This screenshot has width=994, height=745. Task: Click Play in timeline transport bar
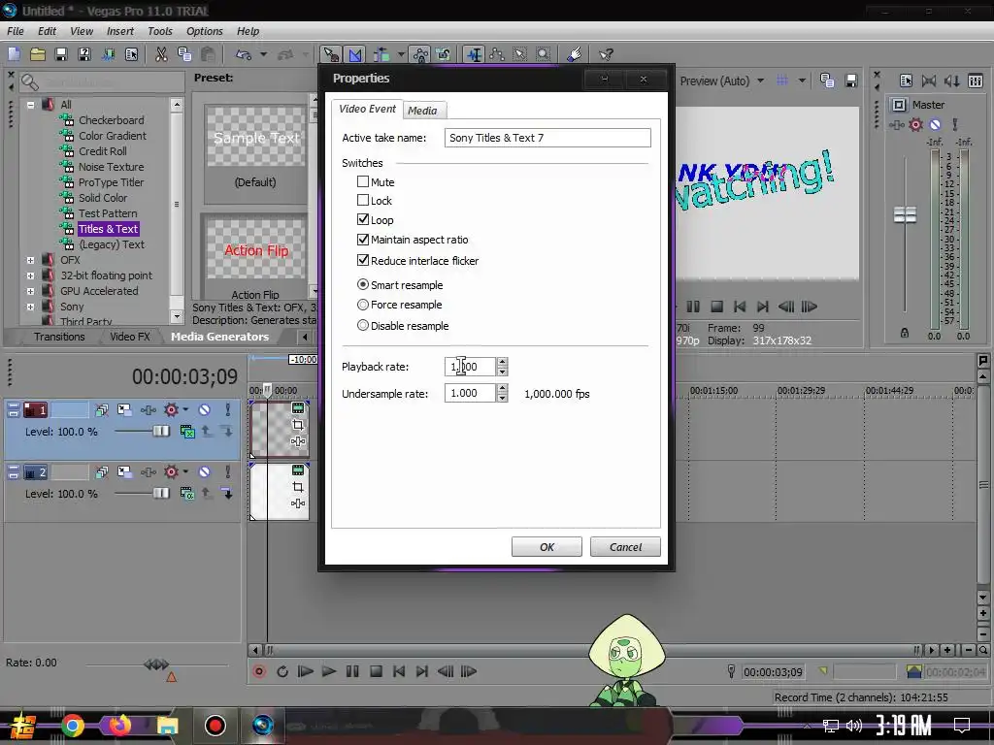[x=329, y=671]
